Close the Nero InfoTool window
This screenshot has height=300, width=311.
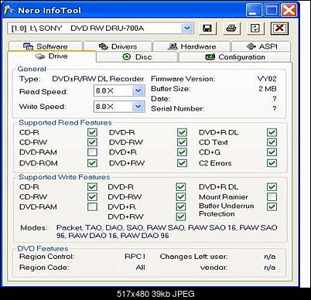pyautogui.click(x=289, y=10)
